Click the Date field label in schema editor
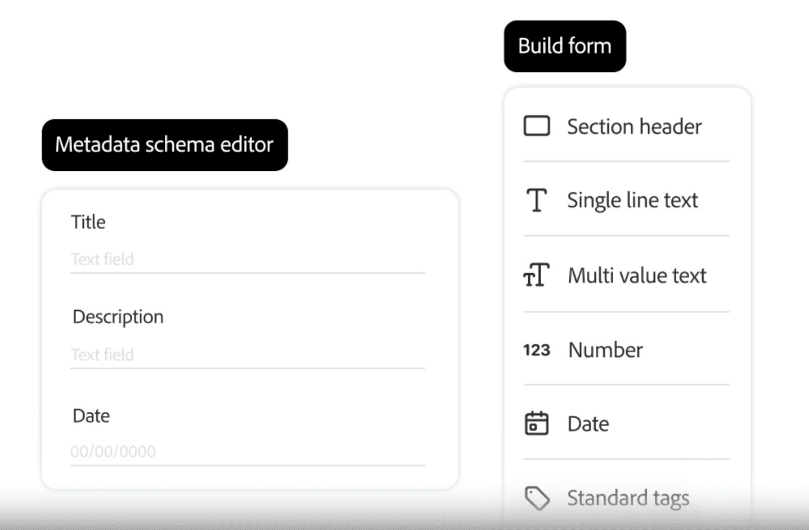 [x=91, y=416]
